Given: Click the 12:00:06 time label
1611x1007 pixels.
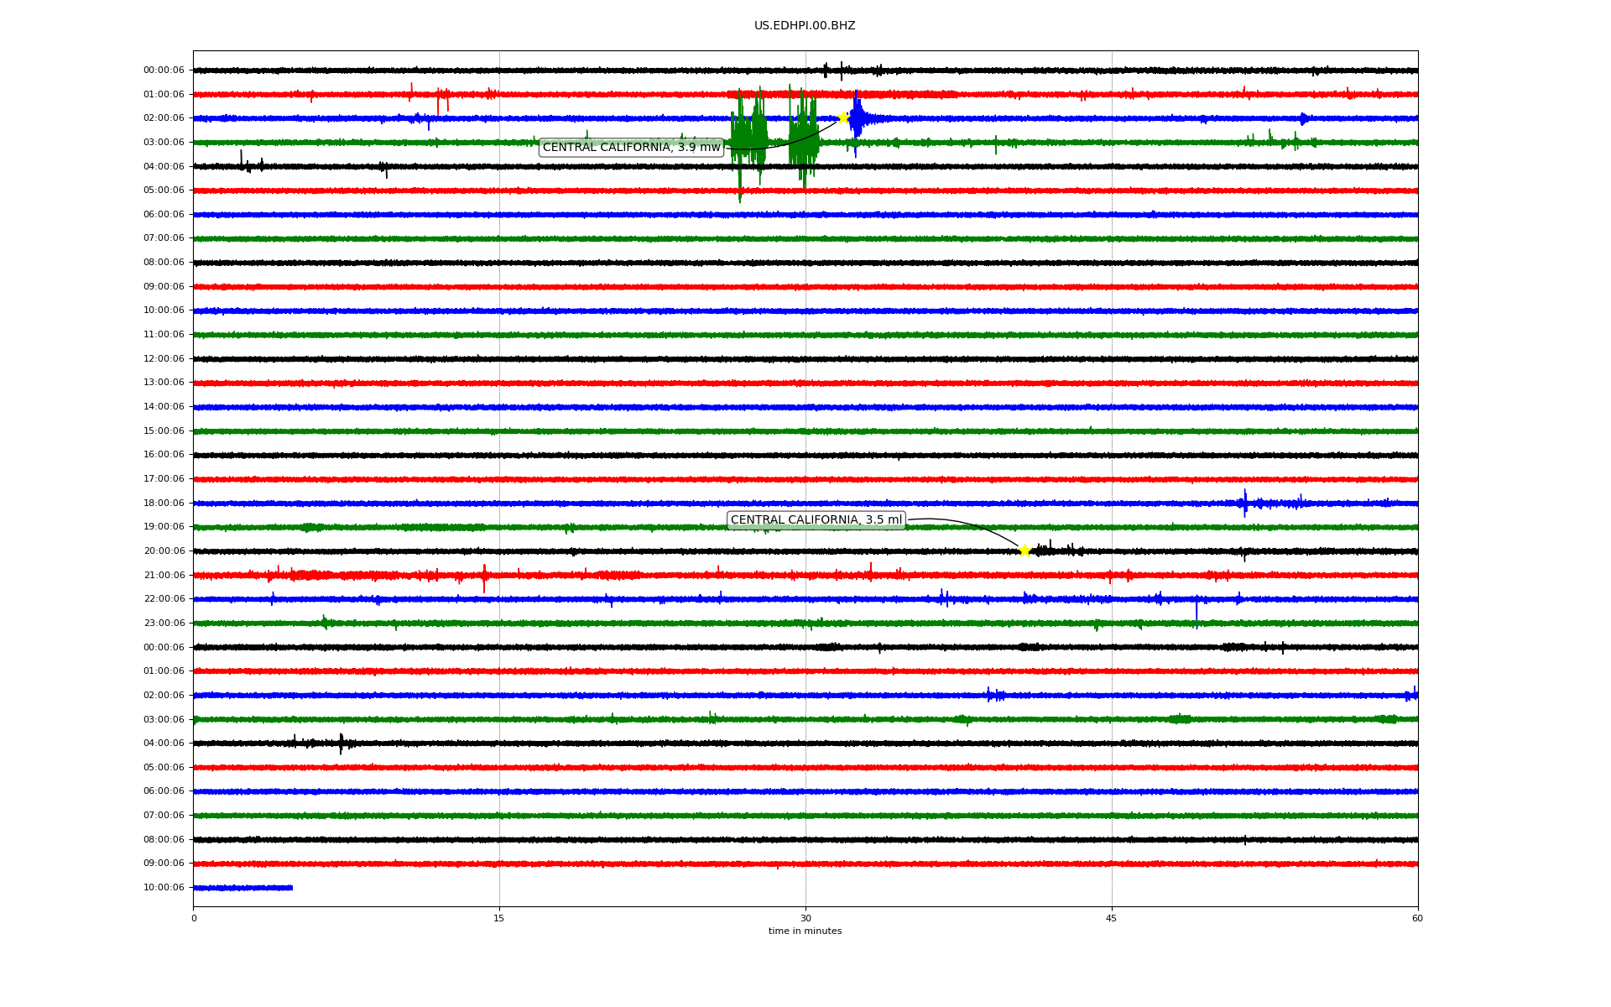Looking at the screenshot, I should (164, 359).
